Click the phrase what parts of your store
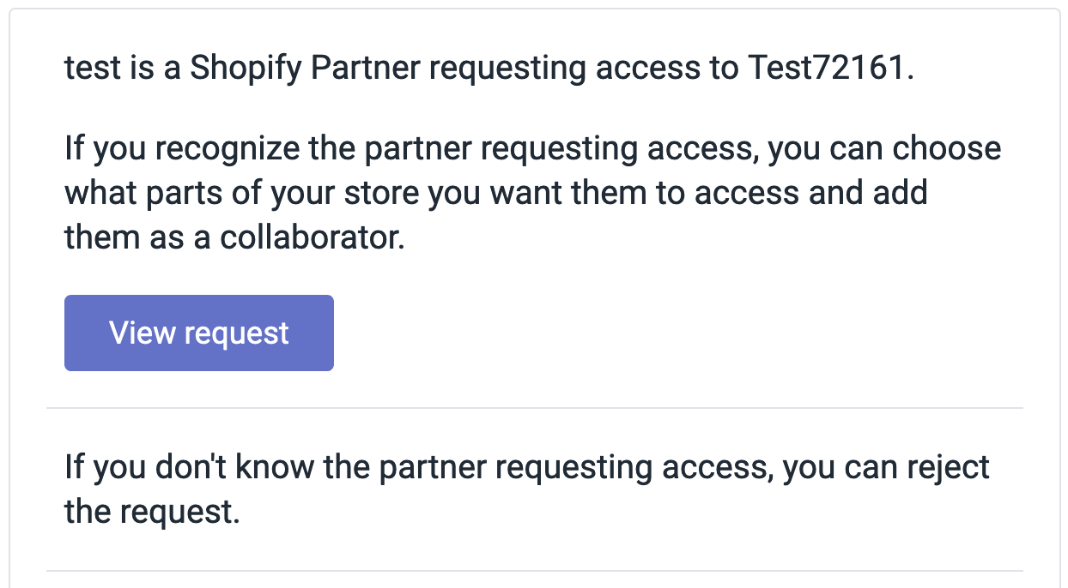1068x588 pixels. pyautogui.click(x=243, y=193)
